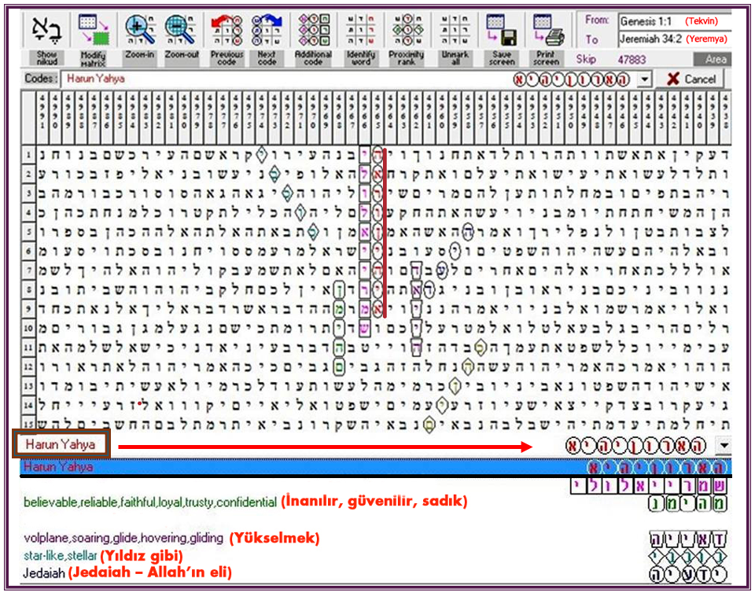The width and height of the screenshot is (755, 596).
Task: Save screen using the toolbar icon
Action: coord(501,39)
